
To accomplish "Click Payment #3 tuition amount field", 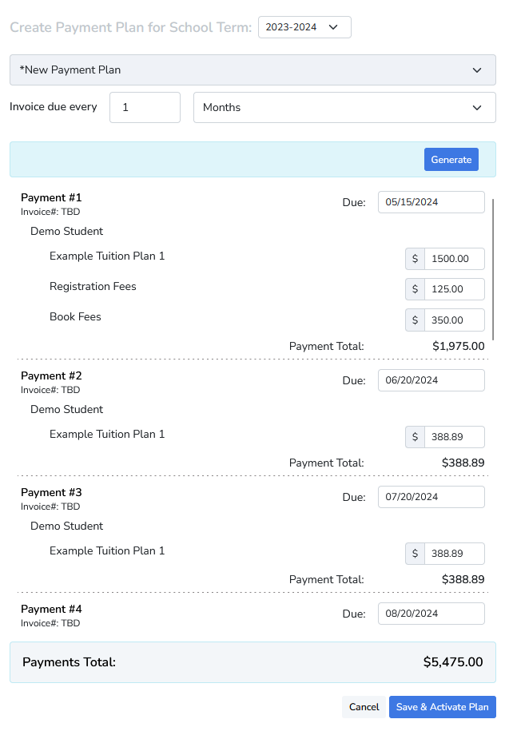I will (x=455, y=554).
